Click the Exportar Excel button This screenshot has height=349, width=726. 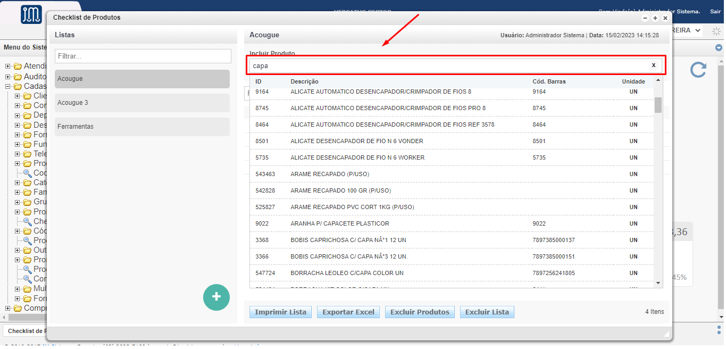pos(348,312)
